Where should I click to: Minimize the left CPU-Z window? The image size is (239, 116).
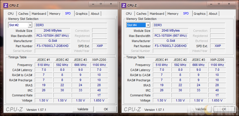pyautogui.click(x=93, y=4)
